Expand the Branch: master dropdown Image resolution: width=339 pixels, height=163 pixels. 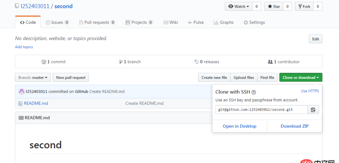point(33,78)
